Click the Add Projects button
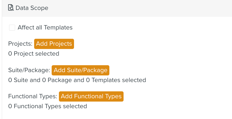This screenshot has width=232, height=119. 54,44
